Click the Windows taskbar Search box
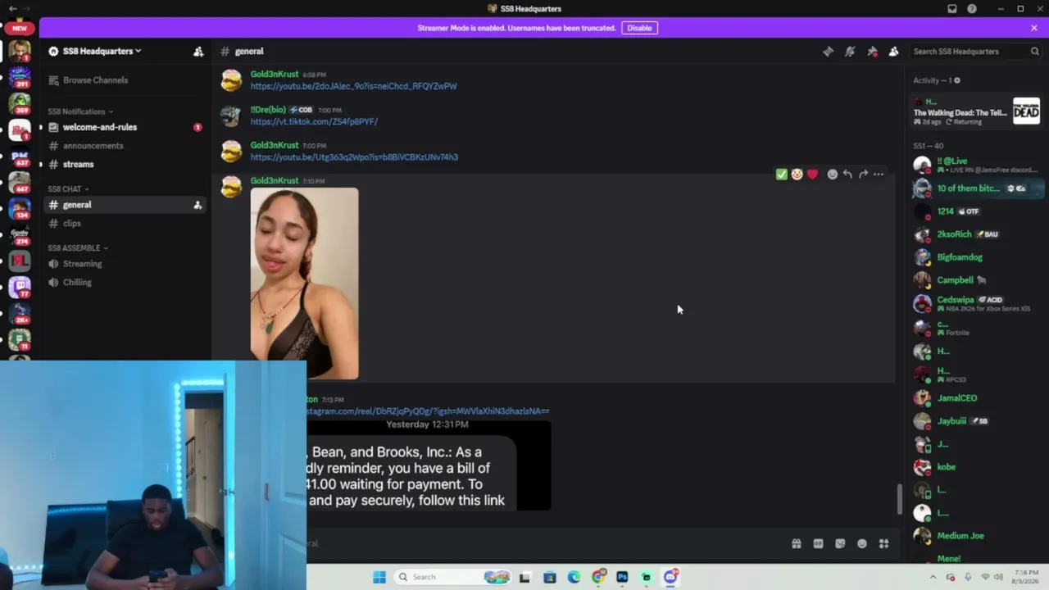 tap(452, 577)
